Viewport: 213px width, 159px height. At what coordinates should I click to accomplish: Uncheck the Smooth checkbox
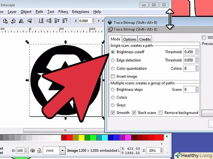pos(113,113)
